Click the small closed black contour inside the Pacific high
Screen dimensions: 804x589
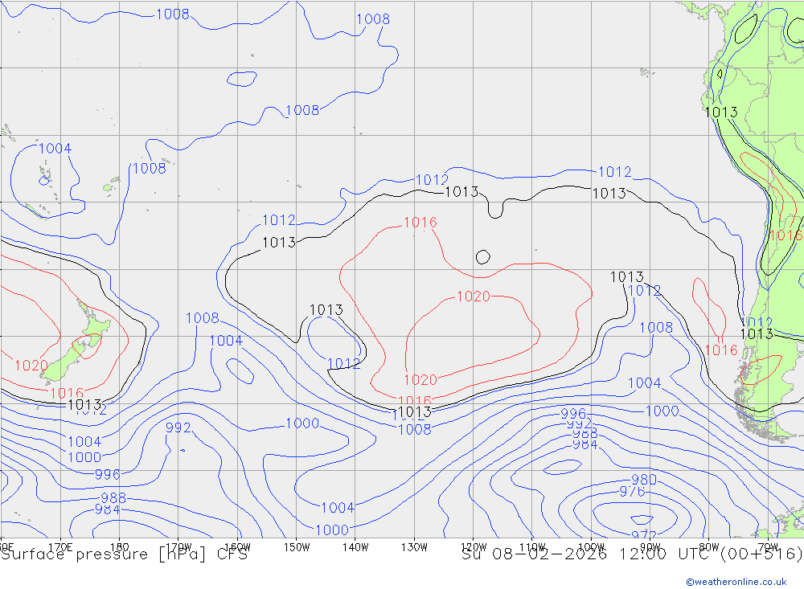pos(482,257)
